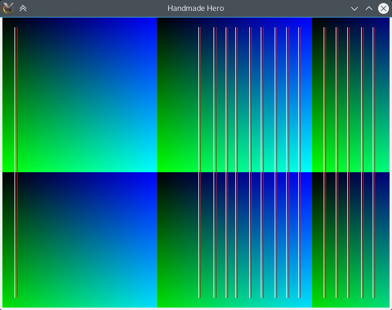The image size is (392, 310).
Task: Click the last red line in the middle tile
Action: [x=299, y=121]
